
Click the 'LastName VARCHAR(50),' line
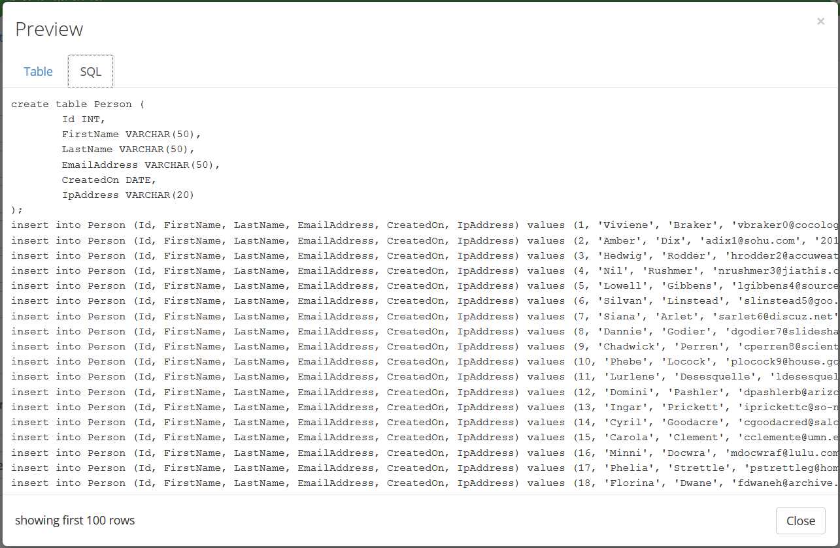(128, 150)
